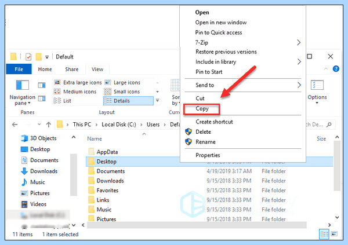Click the New folder quick access icon
348x245 pixels.
tap(39, 57)
